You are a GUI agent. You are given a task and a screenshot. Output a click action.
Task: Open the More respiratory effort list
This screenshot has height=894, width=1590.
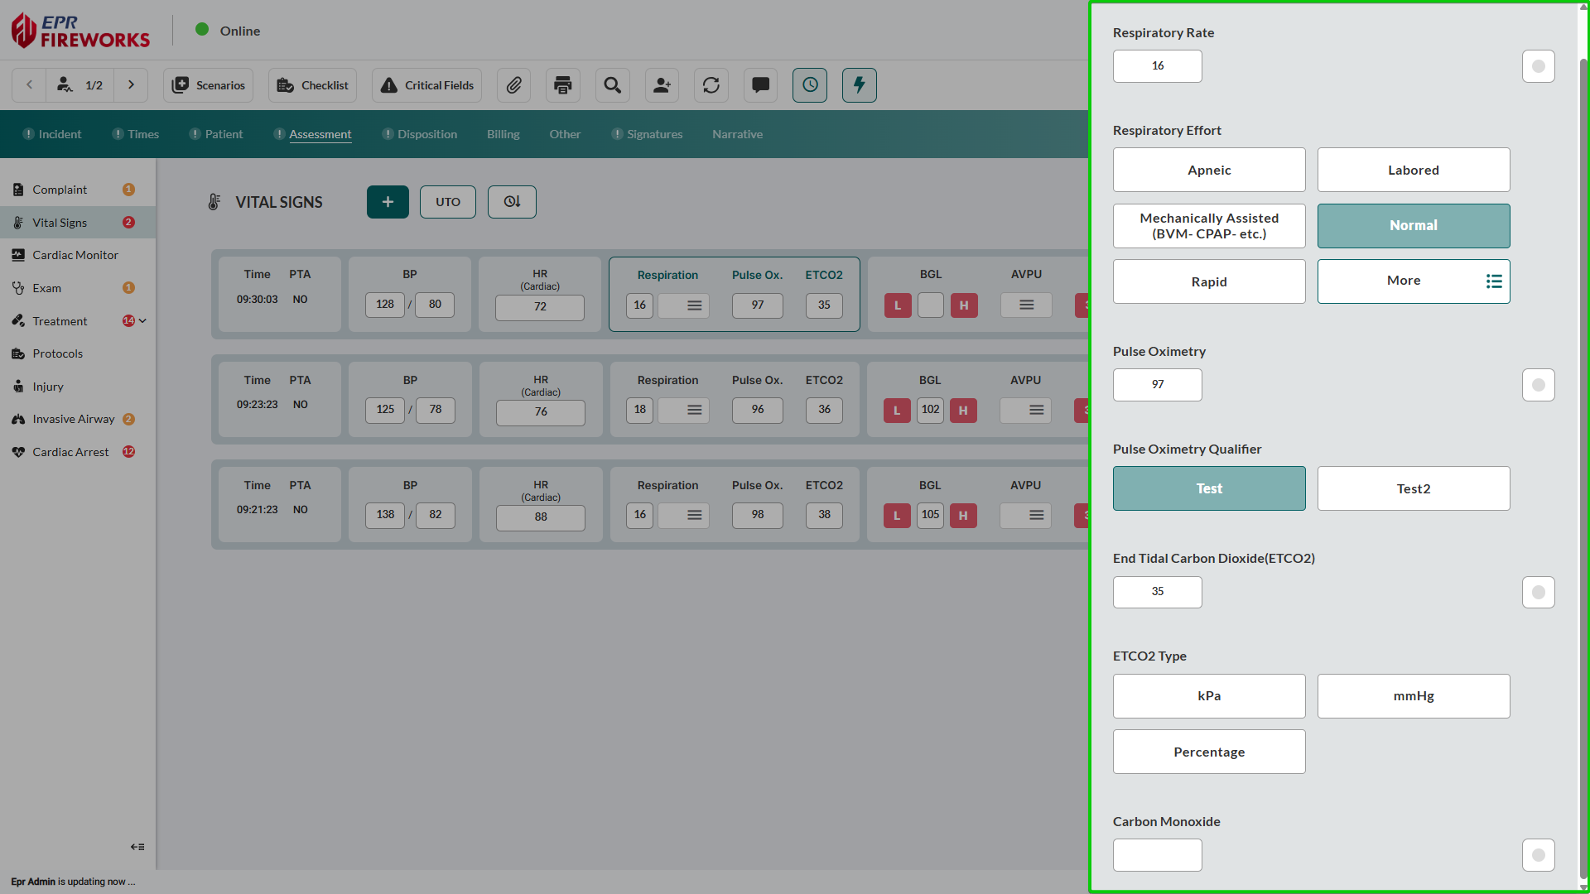click(1413, 281)
